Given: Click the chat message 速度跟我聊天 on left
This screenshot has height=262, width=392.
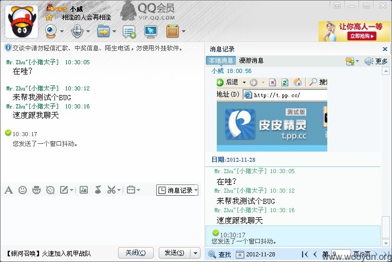Looking at the screenshot, I should click(x=36, y=115).
